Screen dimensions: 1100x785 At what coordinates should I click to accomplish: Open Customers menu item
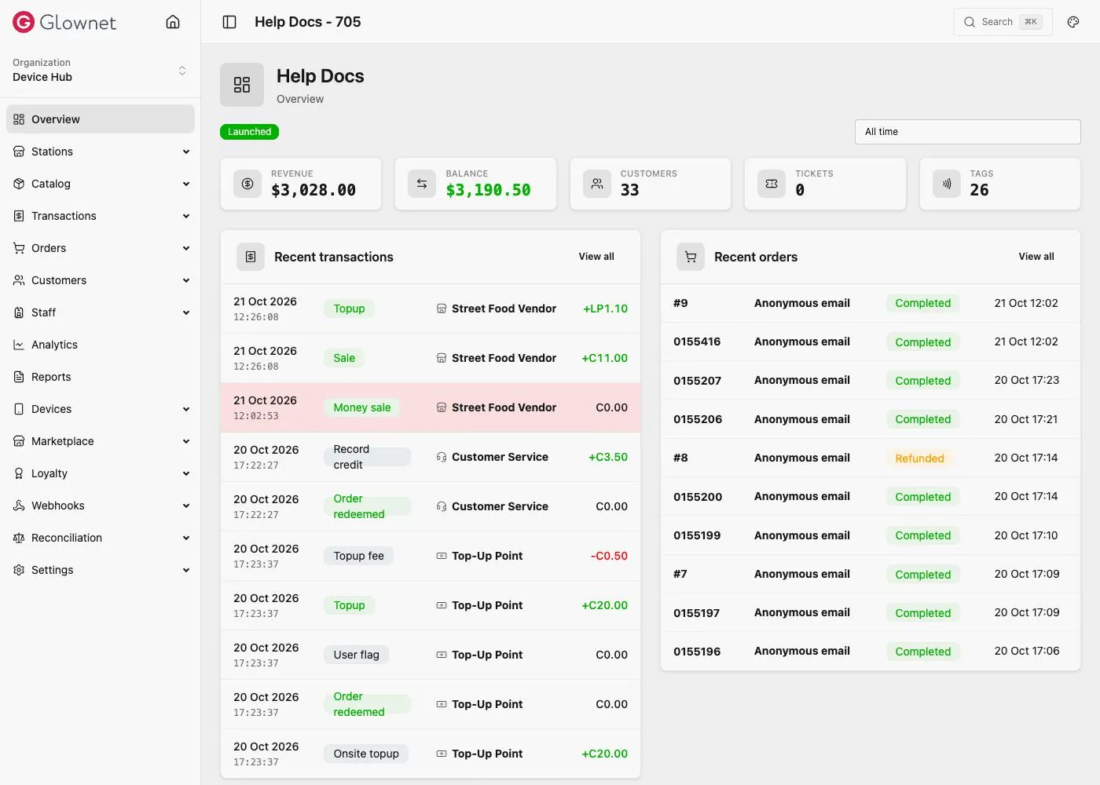click(101, 280)
